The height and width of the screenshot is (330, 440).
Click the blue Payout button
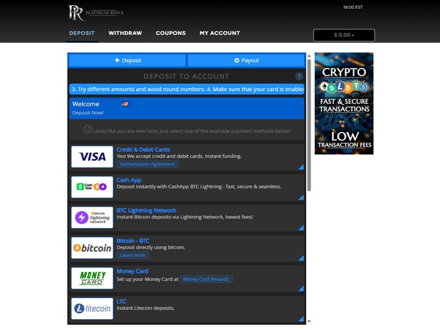246,60
